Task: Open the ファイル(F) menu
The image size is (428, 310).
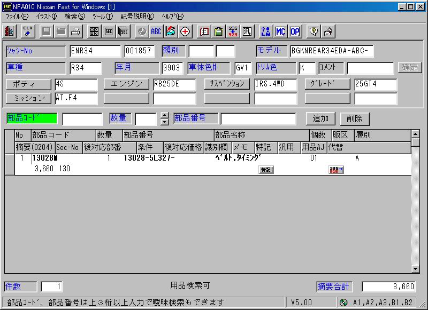Action: 17,17
